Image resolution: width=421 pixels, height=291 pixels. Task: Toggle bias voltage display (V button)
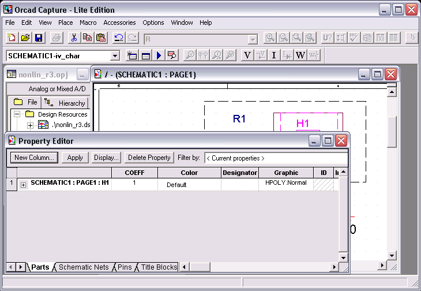click(x=247, y=55)
